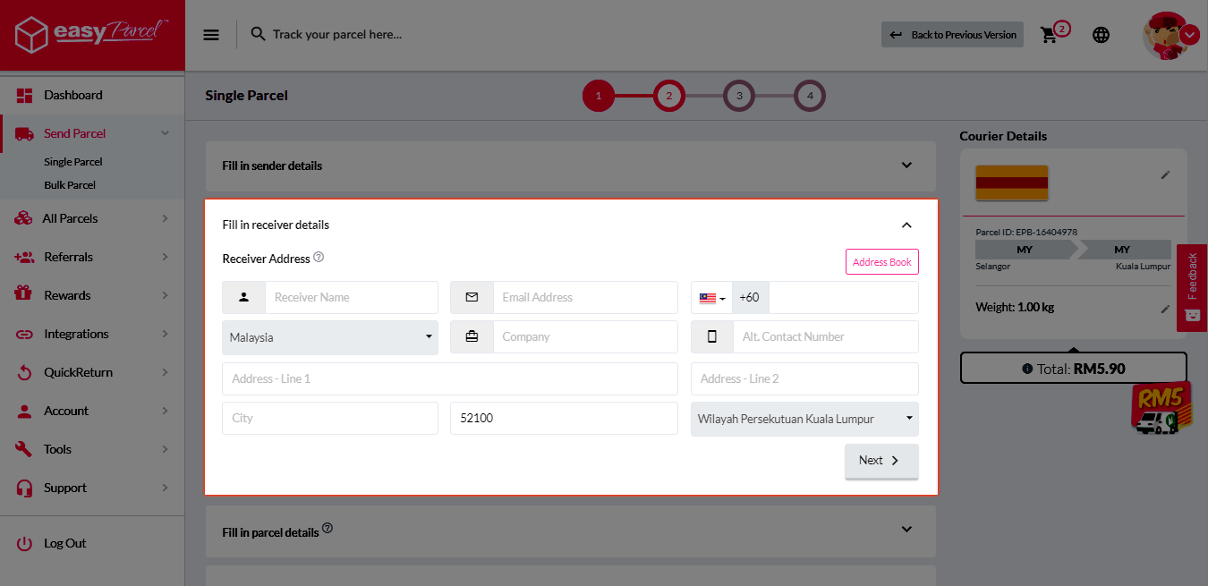Open the Wilayah Persekutuan Kuala Lumpur dropdown
1208x586 pixels.
point(804,419)
